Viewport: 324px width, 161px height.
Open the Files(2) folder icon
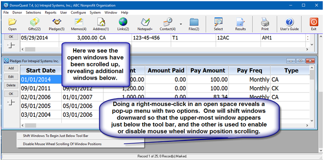[x=194, y=24]
